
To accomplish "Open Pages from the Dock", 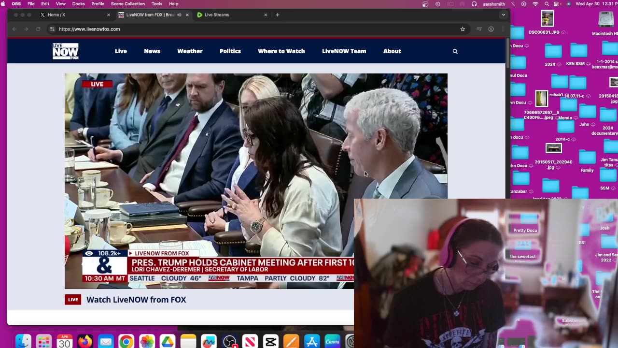I will (x=291, y=342).
